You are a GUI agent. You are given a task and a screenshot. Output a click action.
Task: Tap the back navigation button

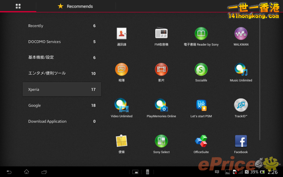point(9,172)
